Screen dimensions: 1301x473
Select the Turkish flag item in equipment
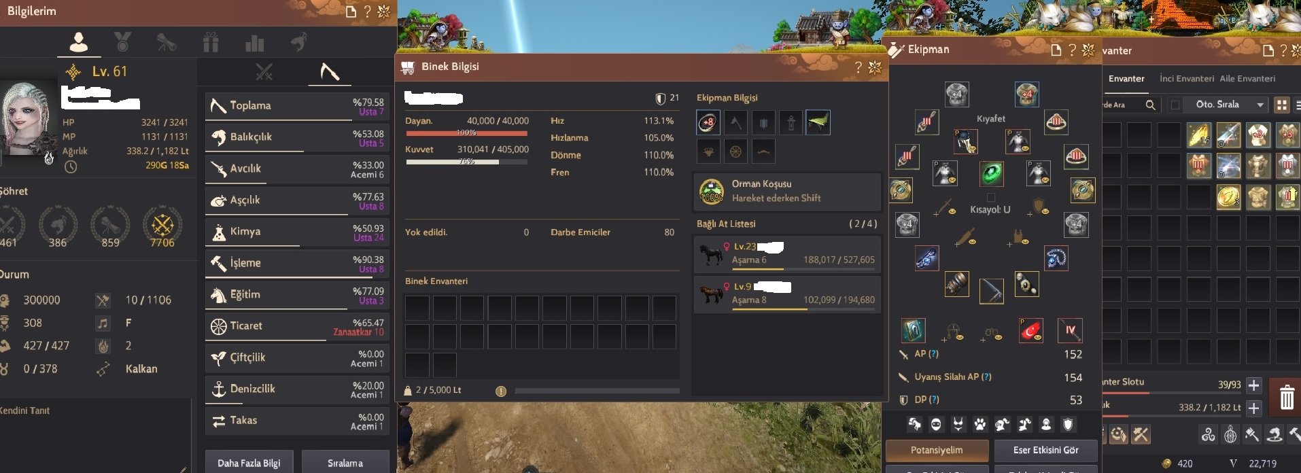[1030, 330]
